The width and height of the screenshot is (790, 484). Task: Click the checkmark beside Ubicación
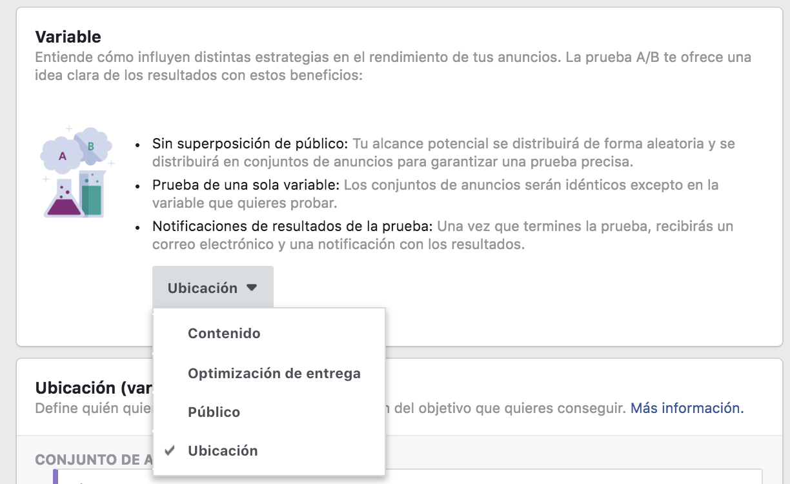(x=169, y=450)
